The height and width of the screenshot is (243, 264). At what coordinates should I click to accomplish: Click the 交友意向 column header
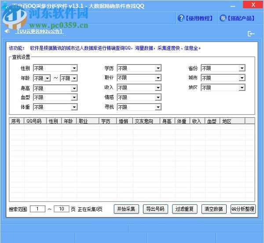(x=147, y=121)
